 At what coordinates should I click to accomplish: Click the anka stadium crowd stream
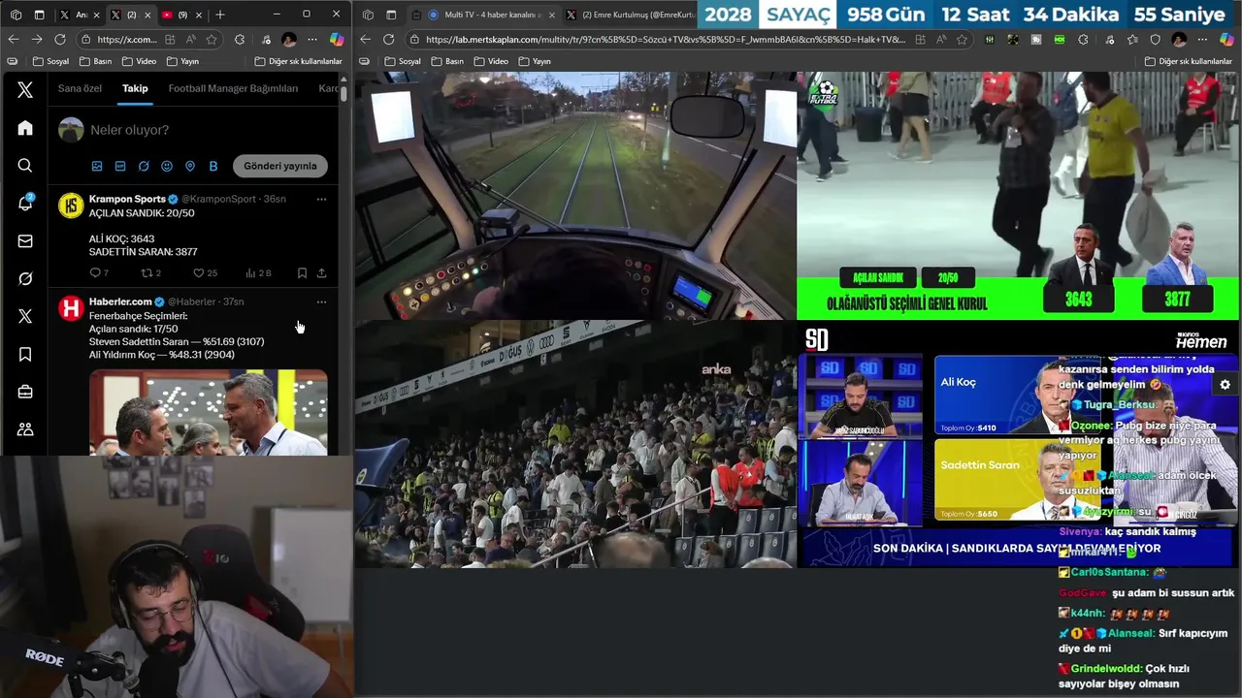[x=574, y=444]
